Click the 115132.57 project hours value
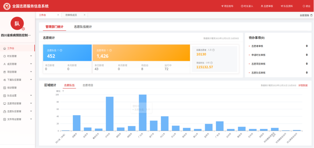Screen dimensions: 314x148 pos(205,67)
